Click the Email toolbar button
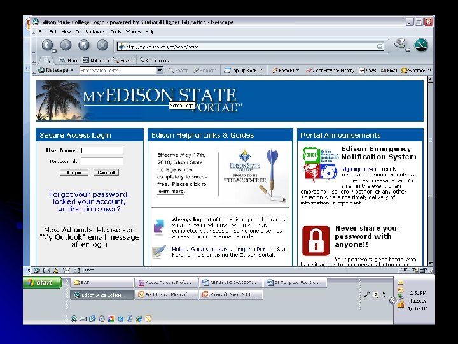The image size is (458, 344). (x=389, y=70)
